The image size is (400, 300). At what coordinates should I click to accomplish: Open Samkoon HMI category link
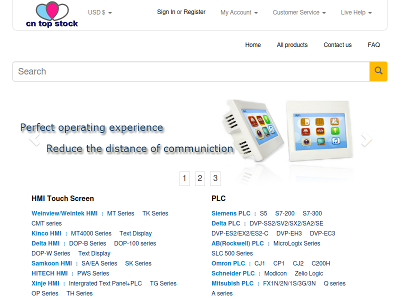[x=52, y=263]
